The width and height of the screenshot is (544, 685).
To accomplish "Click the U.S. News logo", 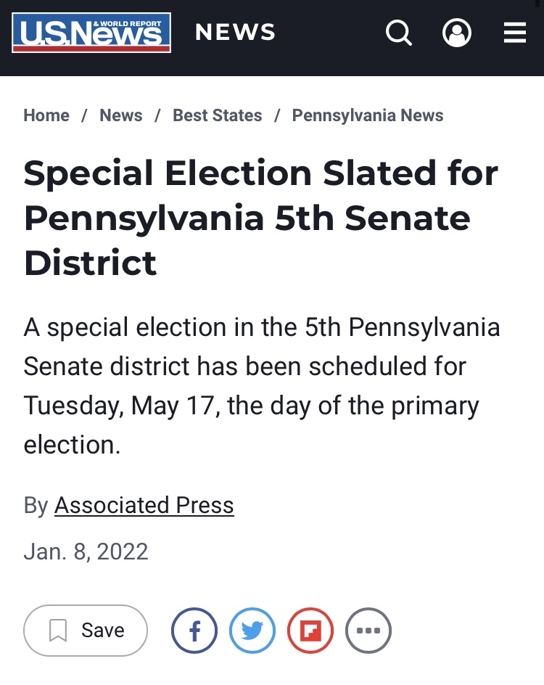I will (x=91, y=33).
